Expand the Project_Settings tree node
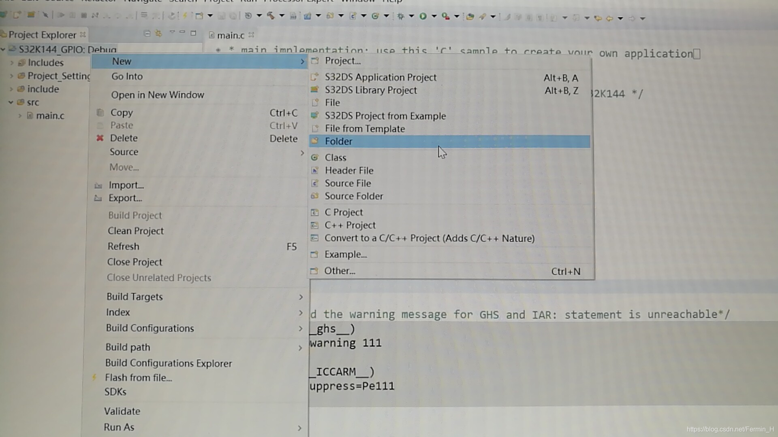 11,76
